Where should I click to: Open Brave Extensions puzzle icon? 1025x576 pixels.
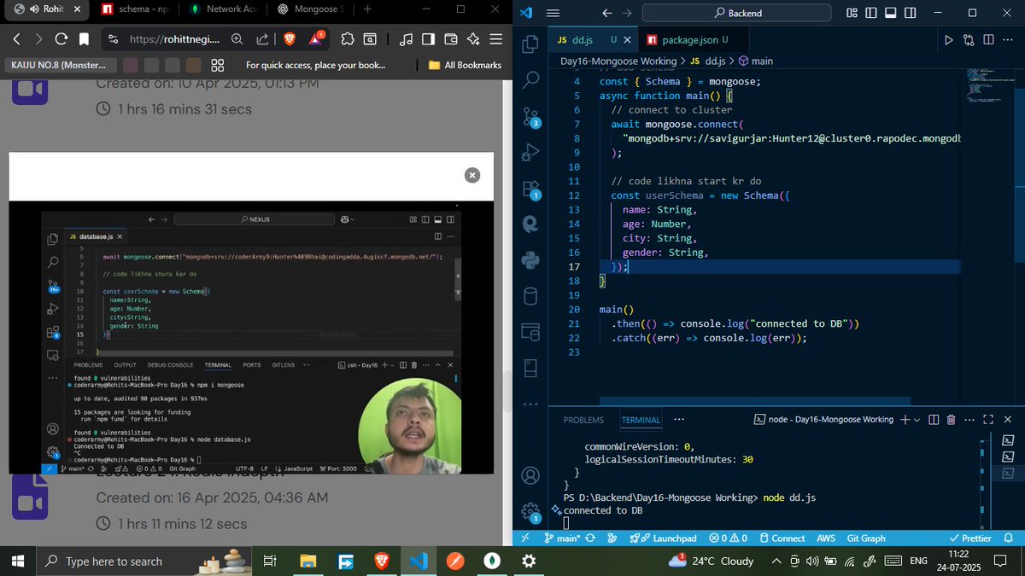pyautogui.click(x=347, y=39)
